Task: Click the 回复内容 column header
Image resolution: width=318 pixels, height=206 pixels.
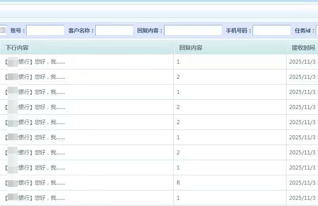Action: coord(190,48)
